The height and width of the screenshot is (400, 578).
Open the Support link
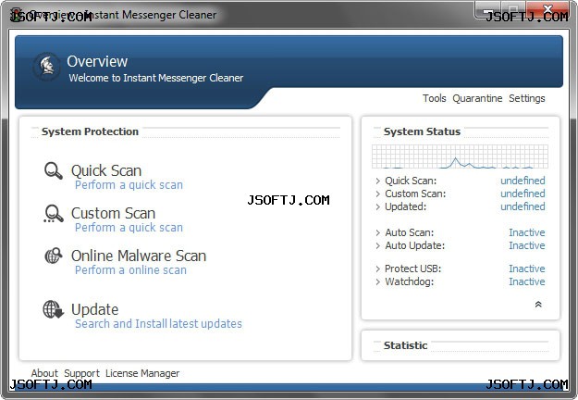point(81,373)
